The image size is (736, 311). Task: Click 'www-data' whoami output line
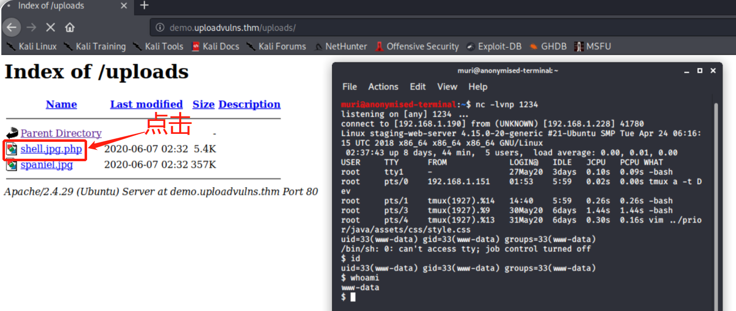(360, 288)
